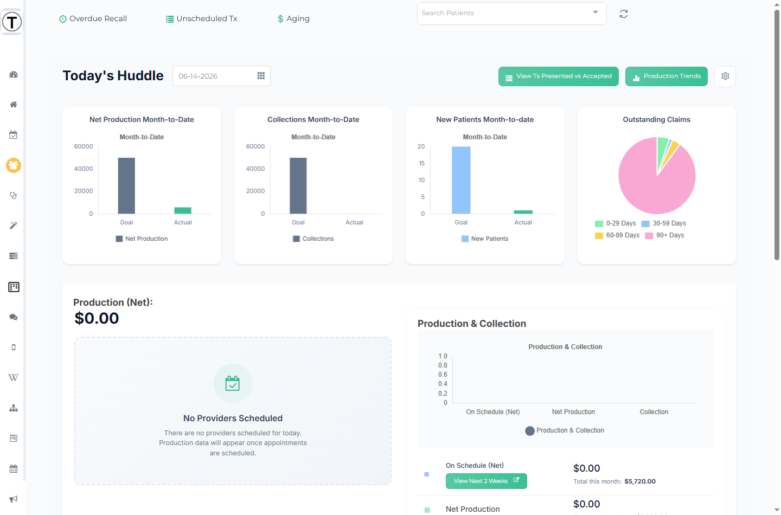Image resolution: width=781 pixels, height=515 pixels.
Task: Click the Huddle date input field
Action: [x=221, y=76]
